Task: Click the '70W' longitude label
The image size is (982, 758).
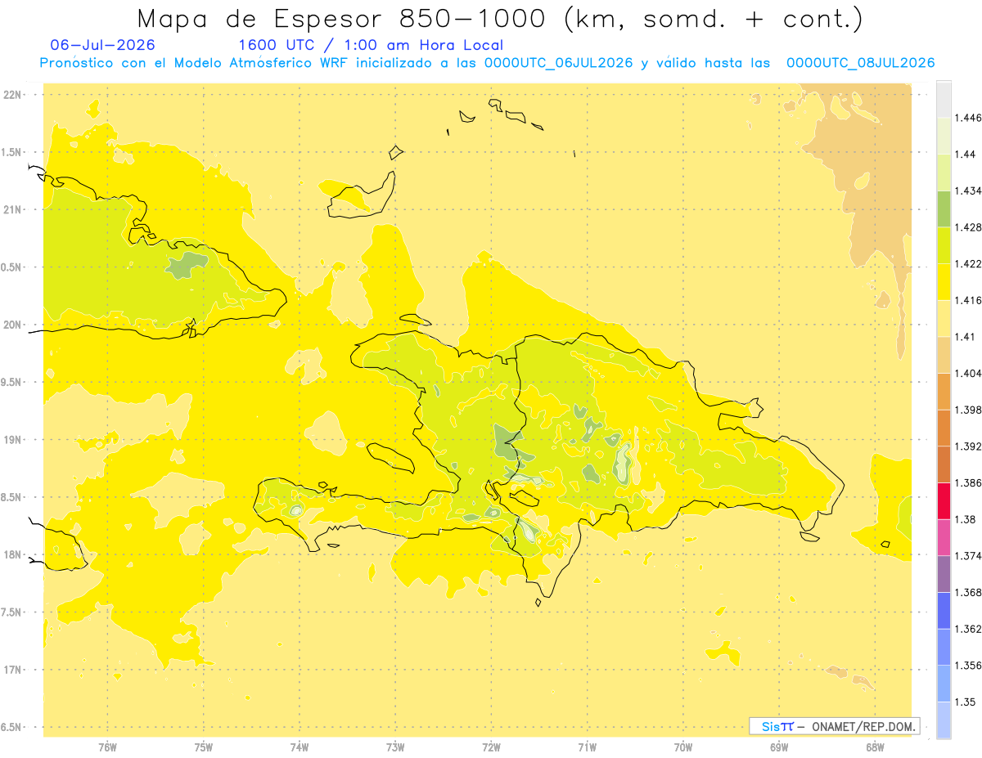Action: pyautogui.click(x=683, y=747)
